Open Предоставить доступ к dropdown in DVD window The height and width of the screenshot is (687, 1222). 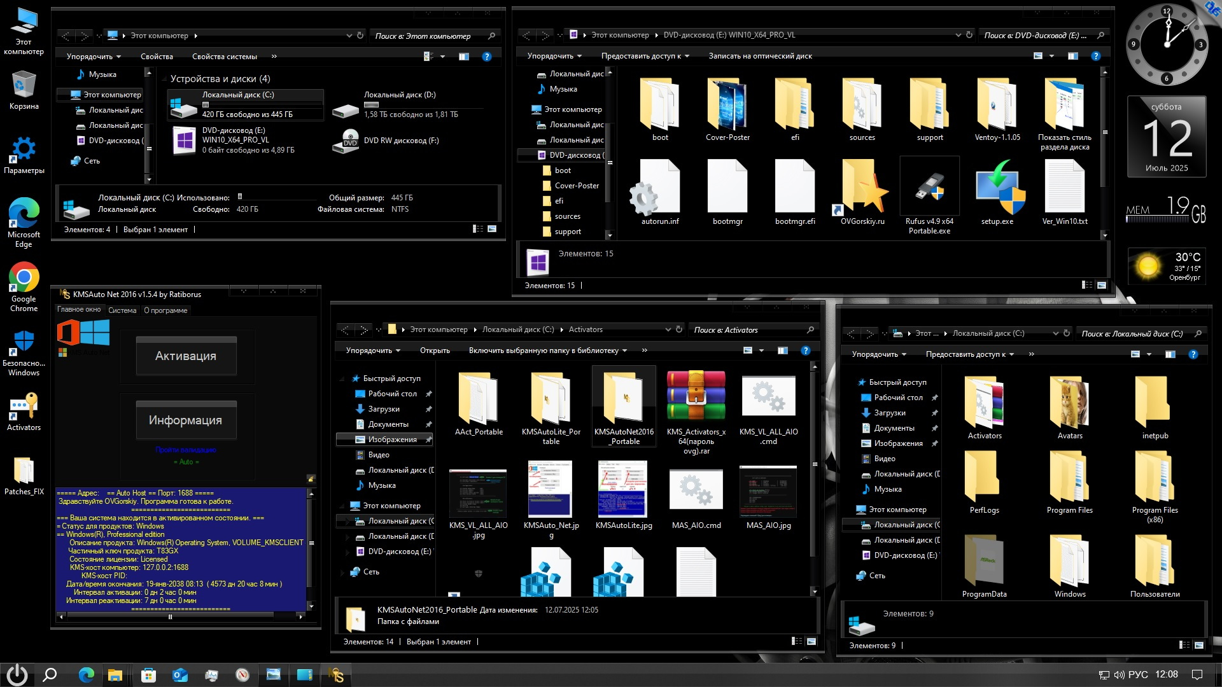coord(645,56)
